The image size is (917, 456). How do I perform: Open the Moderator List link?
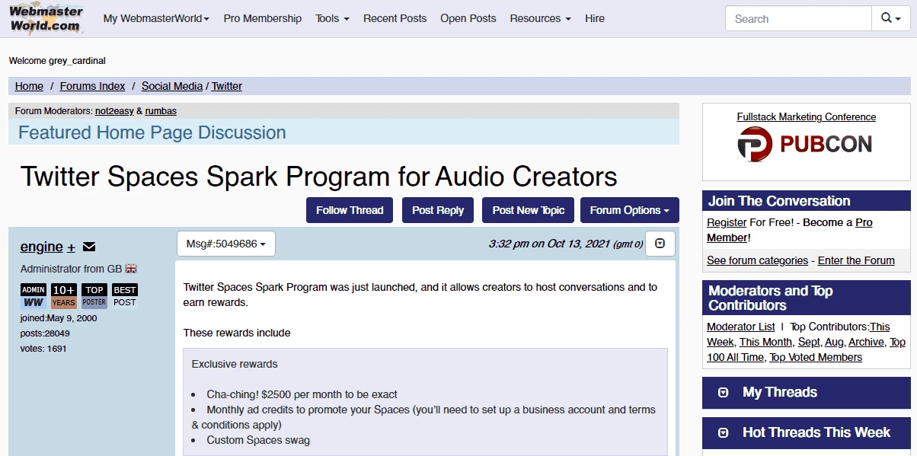point(741,327)
